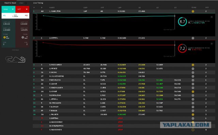Select the V.BOTTAS driver name
218x135 pixels.
pos(54,118)
